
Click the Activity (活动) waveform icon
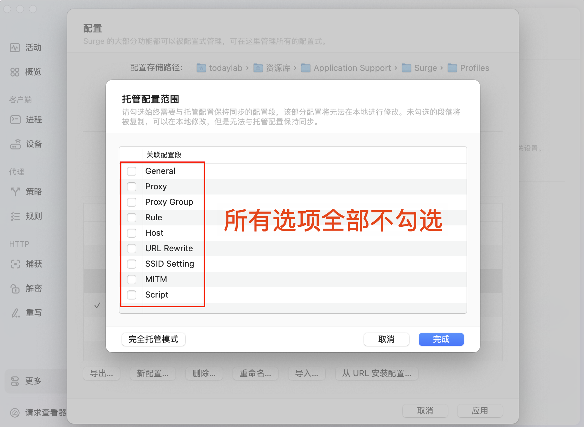pos(15,48)
